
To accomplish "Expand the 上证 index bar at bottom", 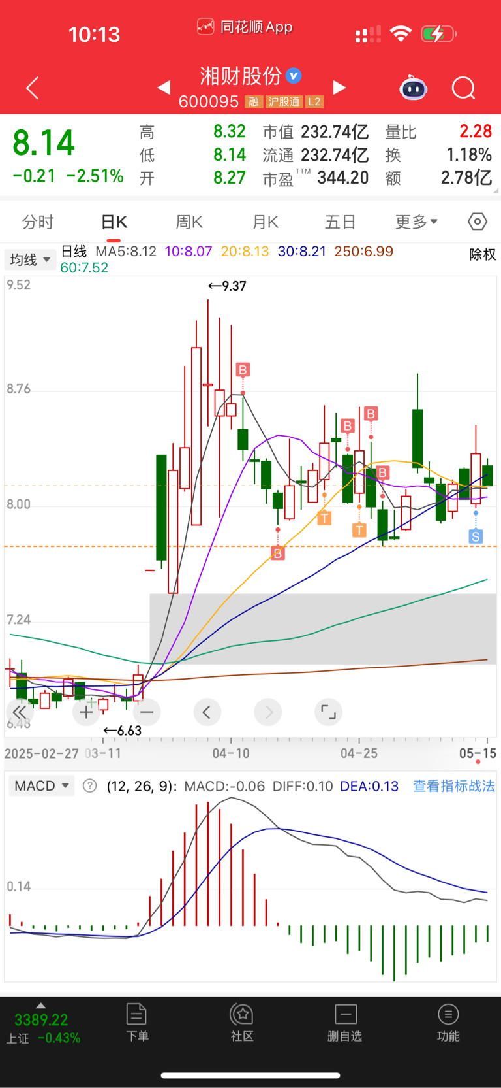I will pyautogui.click(x=41, y=1006).
